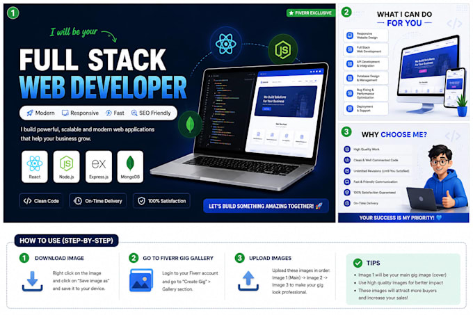The width and height of the screenshot is (473, 315).
Task: Click the icon beside 100% Satisfaction Guaranteed
Action: (347, 192)
